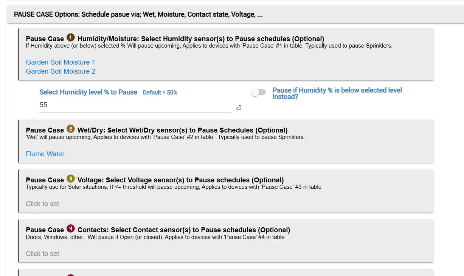Collapse the PAUSE CASE Options section header
Image resolution: width=464 pixels, height=276 pixels.
(138, 15)
